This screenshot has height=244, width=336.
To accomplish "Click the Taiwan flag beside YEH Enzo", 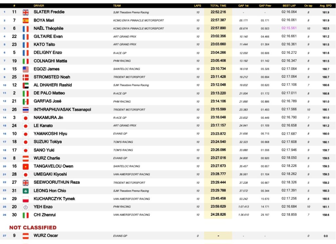I will click(26, 207).
